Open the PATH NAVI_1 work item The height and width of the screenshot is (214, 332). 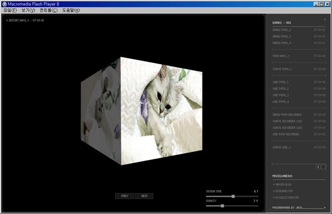point(299,56)
